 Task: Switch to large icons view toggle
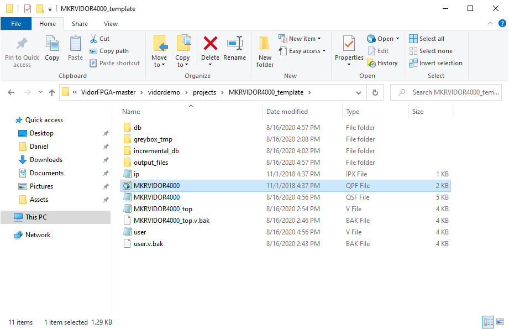pos(500,322)
